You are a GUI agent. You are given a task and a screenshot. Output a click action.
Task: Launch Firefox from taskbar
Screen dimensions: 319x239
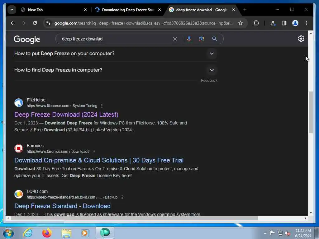pos(47,233)
